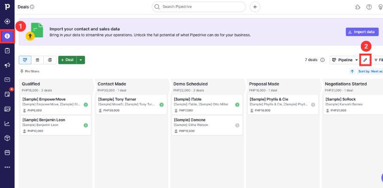Open the help question mark icon
This screenshot has width=383, height=188.
click(x=369, y=7)
